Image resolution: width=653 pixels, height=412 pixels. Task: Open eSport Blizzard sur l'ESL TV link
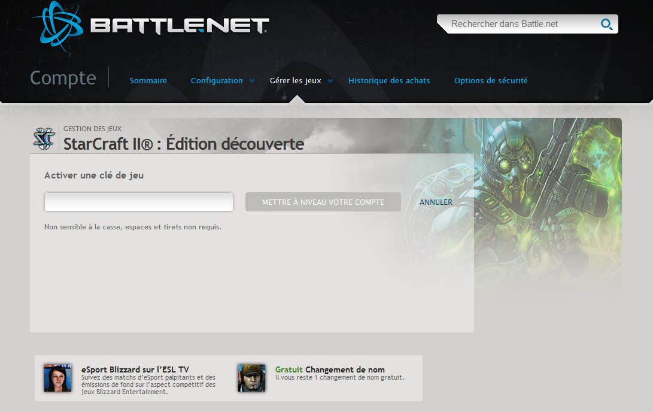click(x=135, y=369)
